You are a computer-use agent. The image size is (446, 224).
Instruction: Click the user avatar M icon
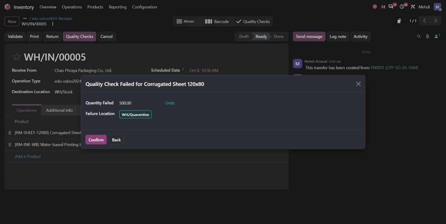point(437,7)
